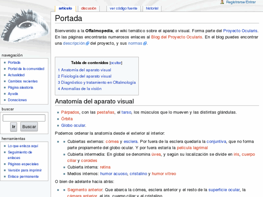Open Portal de la comunidad
The image size is (263, 197).
coord(26,69)
